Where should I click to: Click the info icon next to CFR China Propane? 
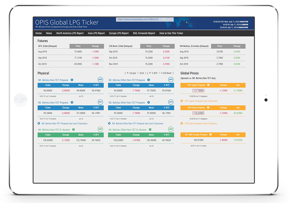pos(208,108)
